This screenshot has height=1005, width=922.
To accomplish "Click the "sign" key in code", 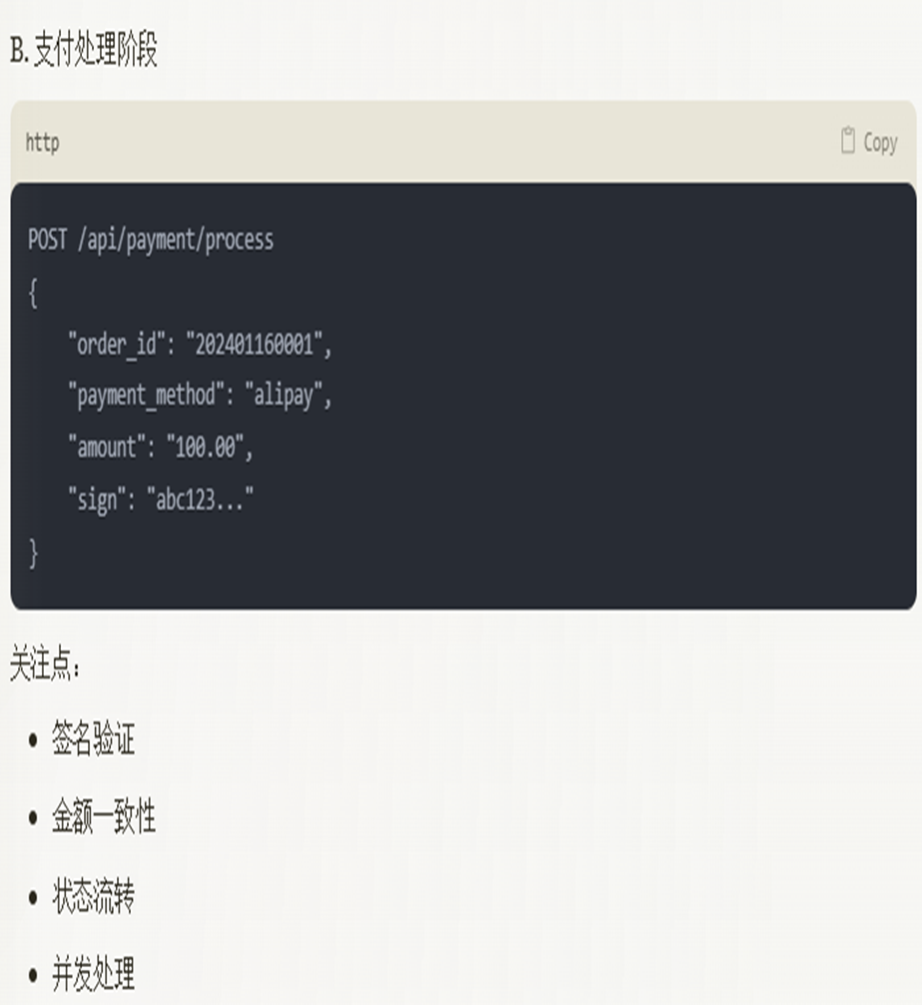I will 97,499.
